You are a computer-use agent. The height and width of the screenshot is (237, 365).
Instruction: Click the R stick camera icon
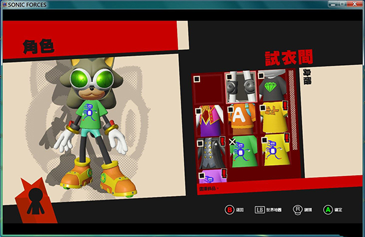pos(297,210)
